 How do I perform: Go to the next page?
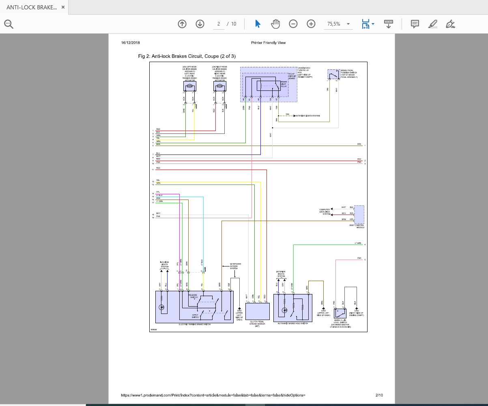[x=200, y=24]
